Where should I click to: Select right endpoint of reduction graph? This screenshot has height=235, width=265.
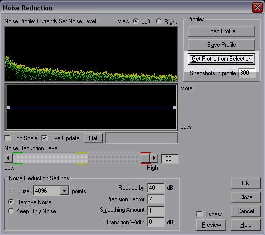click(x=175, y=108)
